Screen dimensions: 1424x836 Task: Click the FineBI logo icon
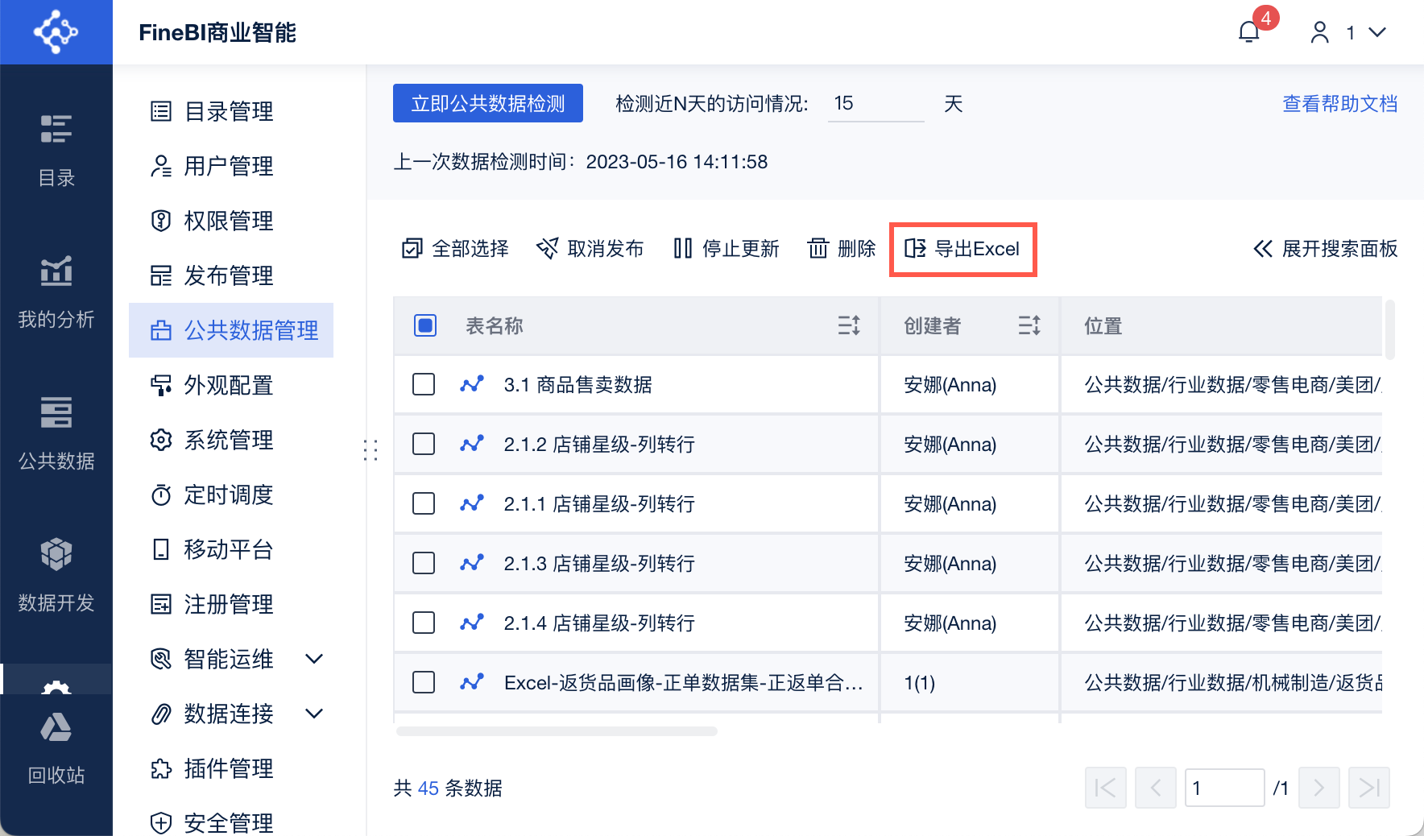tap(56, 32)
